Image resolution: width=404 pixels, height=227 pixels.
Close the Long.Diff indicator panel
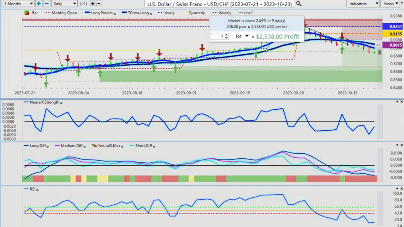pos(401,145)
